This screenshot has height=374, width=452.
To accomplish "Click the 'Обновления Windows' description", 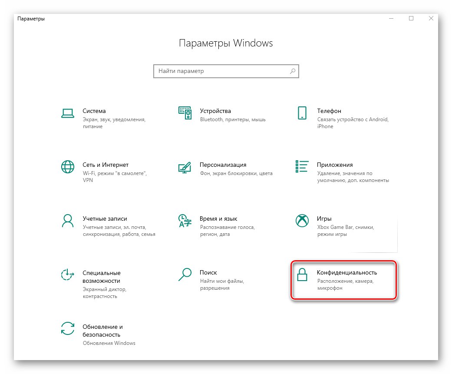I will [109, 343].
